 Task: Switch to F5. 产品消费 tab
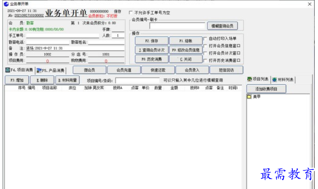[x=51, y=71]
